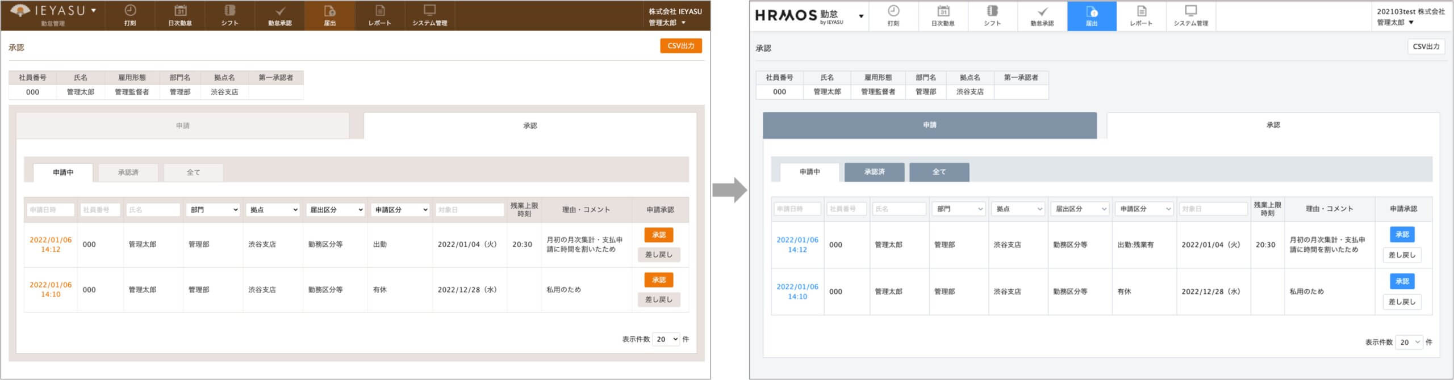The width and height of the screenshot is (1454, 380).
Task: Click the 氏名 filter field in HRMOS table
Action: [x=899, y=209]
